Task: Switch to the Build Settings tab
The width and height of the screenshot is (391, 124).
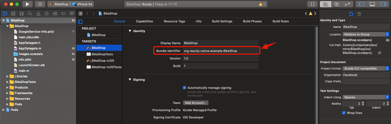Action: click(222, 21)
